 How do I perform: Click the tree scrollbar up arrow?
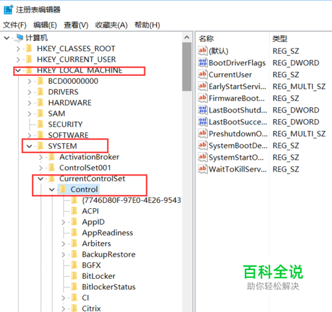(x=187, y=37)
